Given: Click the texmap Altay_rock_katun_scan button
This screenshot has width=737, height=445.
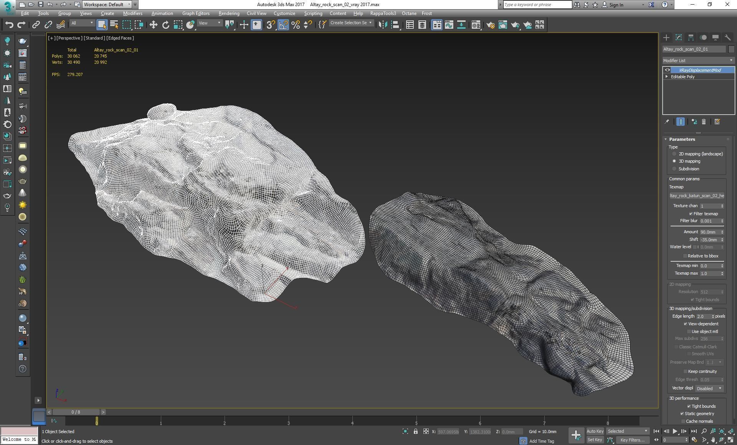Looking at the screenshot, I should tap(697, 196).
